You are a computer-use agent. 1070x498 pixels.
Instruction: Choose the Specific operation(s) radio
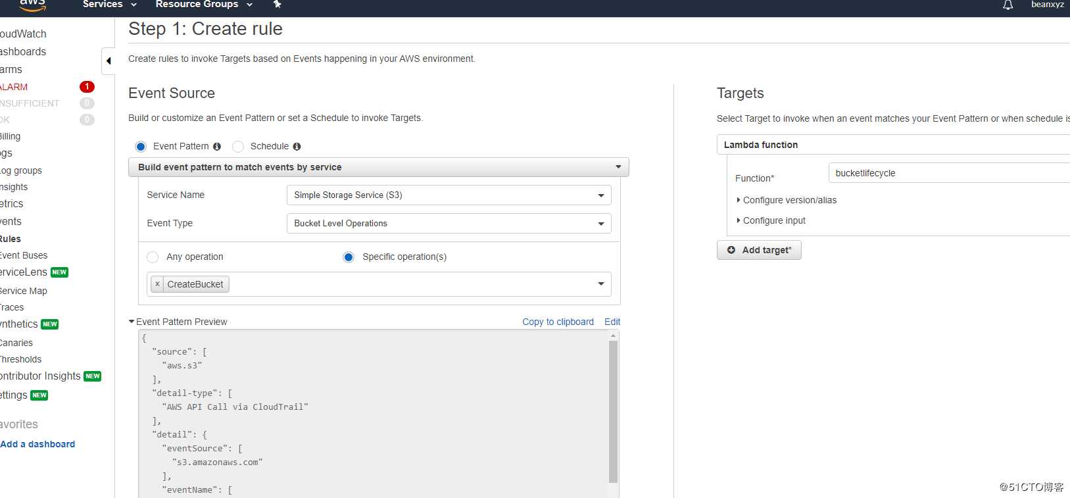[349, 257]
